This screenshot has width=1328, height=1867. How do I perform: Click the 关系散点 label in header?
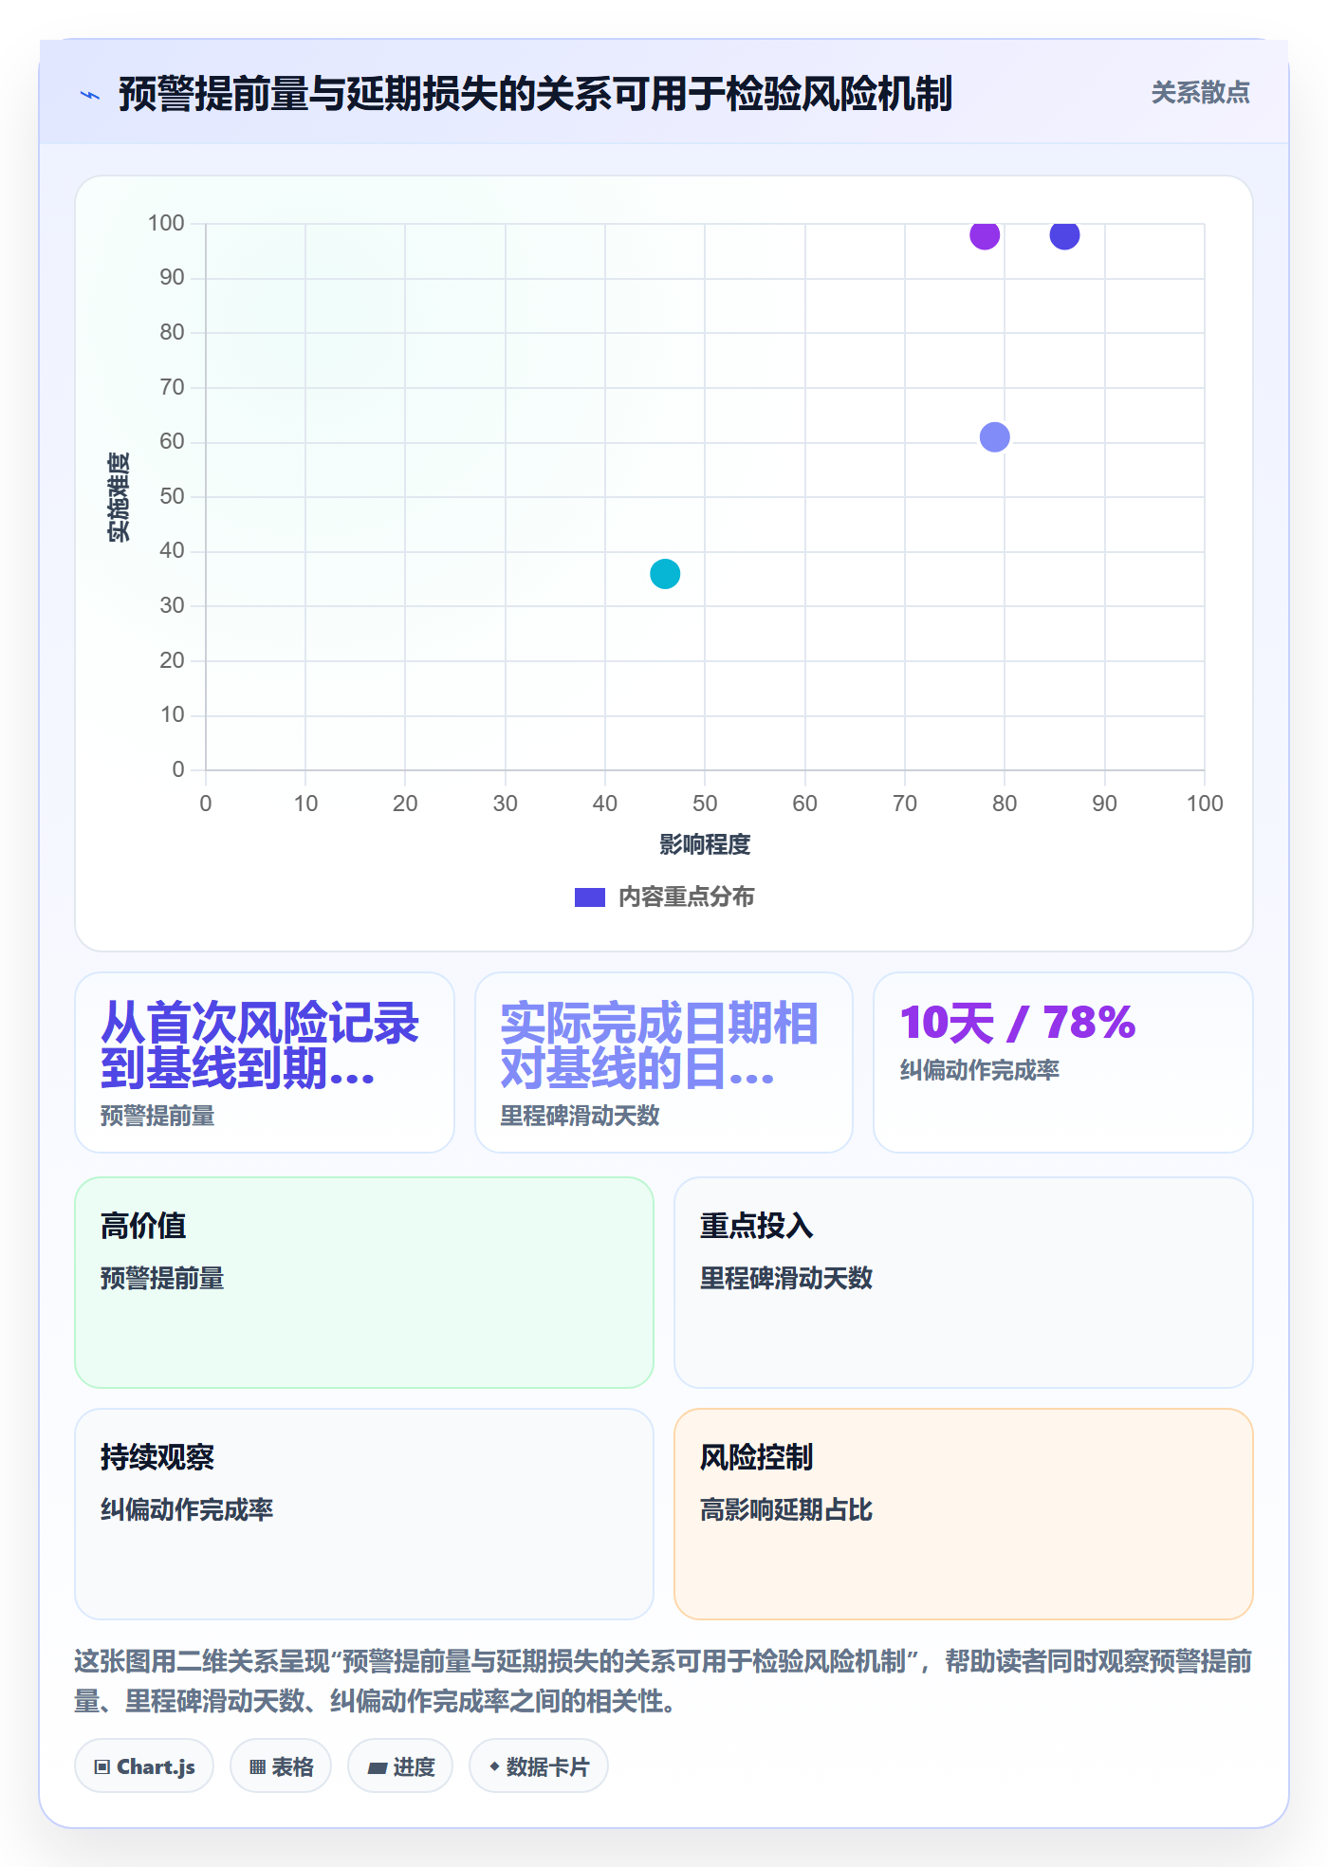click(x=1200, y=92)
